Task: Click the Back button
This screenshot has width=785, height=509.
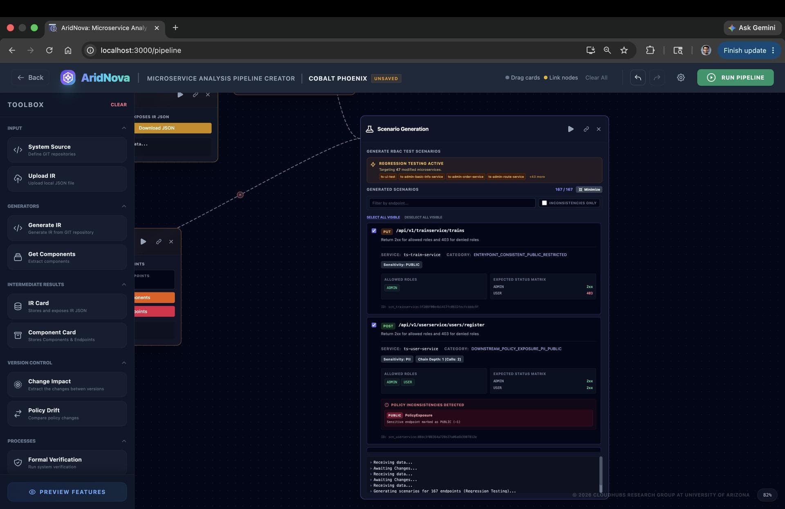Action: (30, 78)
